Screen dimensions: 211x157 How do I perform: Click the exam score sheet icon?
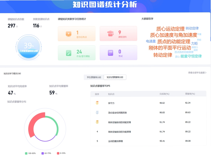[x=111, y=53]
